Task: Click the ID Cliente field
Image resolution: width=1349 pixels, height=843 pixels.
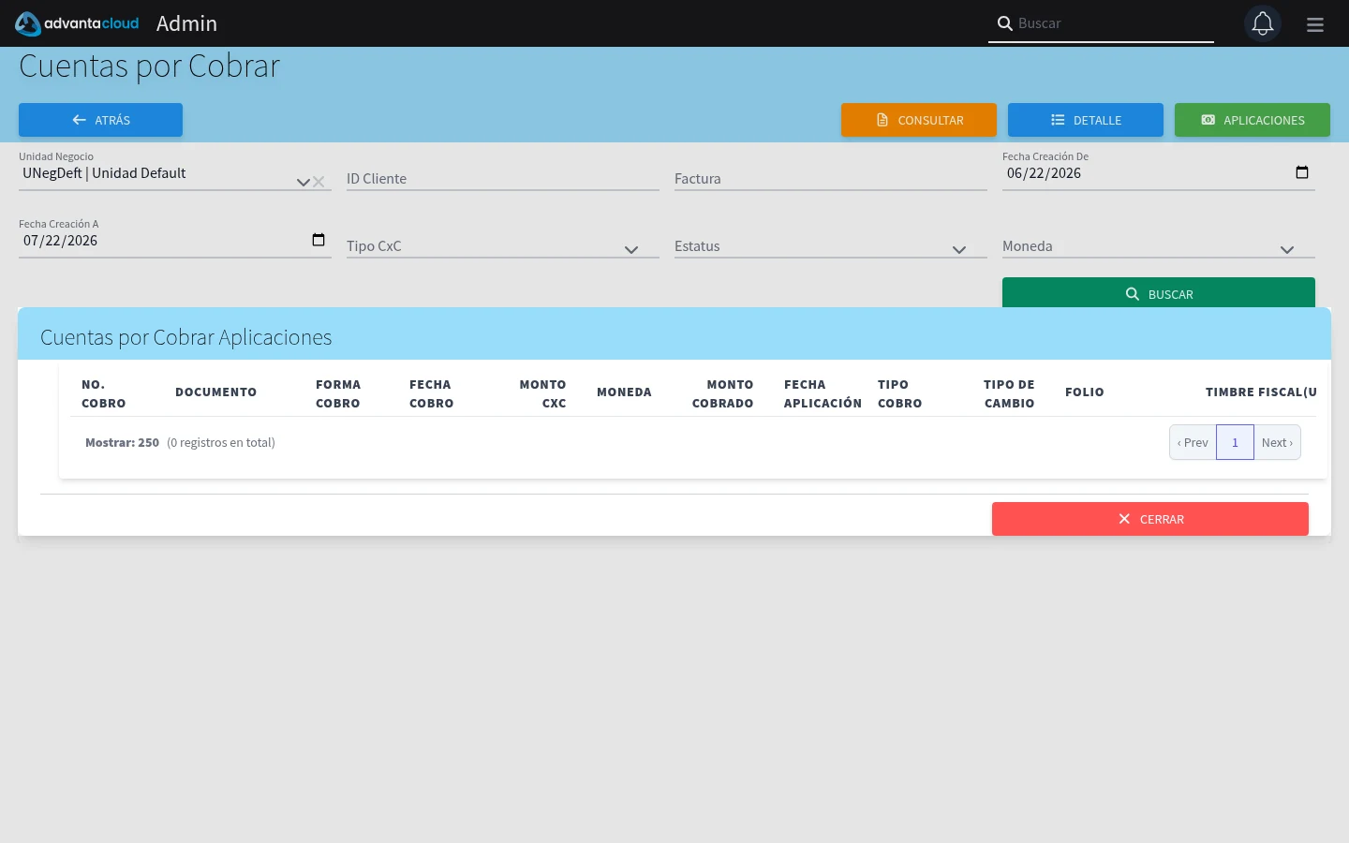Action: [x=503, y=178]
